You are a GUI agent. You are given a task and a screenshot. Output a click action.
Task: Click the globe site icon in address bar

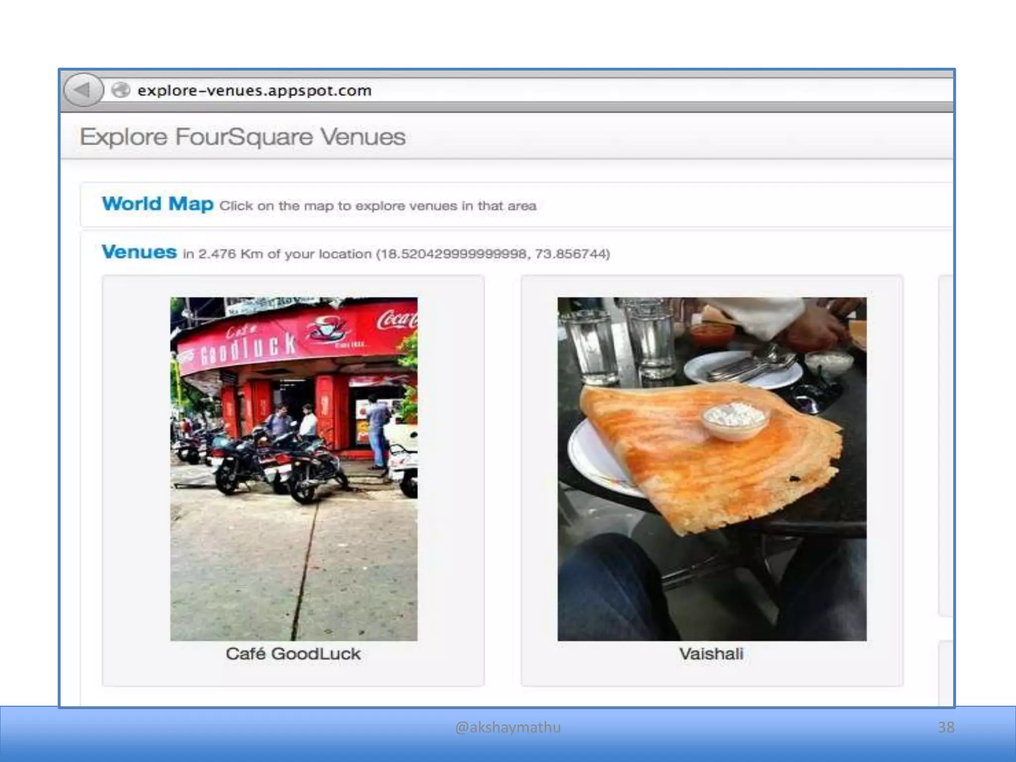click(x=121, y=90)
